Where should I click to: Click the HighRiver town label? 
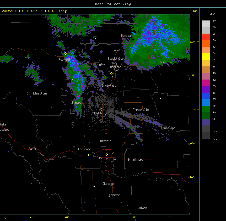point(113,195)
